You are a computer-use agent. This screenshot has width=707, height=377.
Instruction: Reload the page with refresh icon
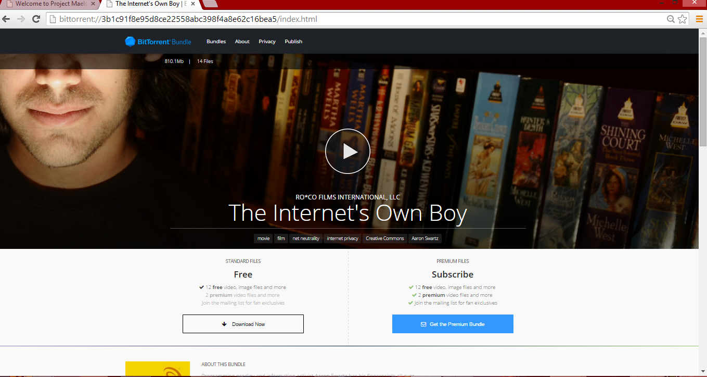pyautogui.click(x=36, y=19)
